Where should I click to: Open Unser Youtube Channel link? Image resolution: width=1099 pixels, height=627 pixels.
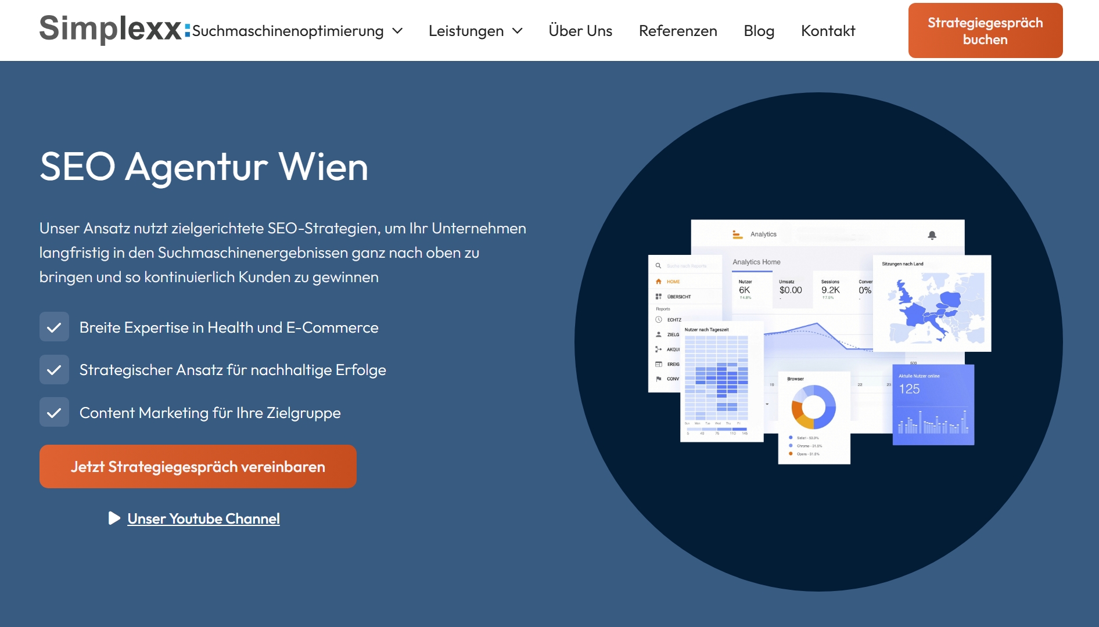click(203, 518)
